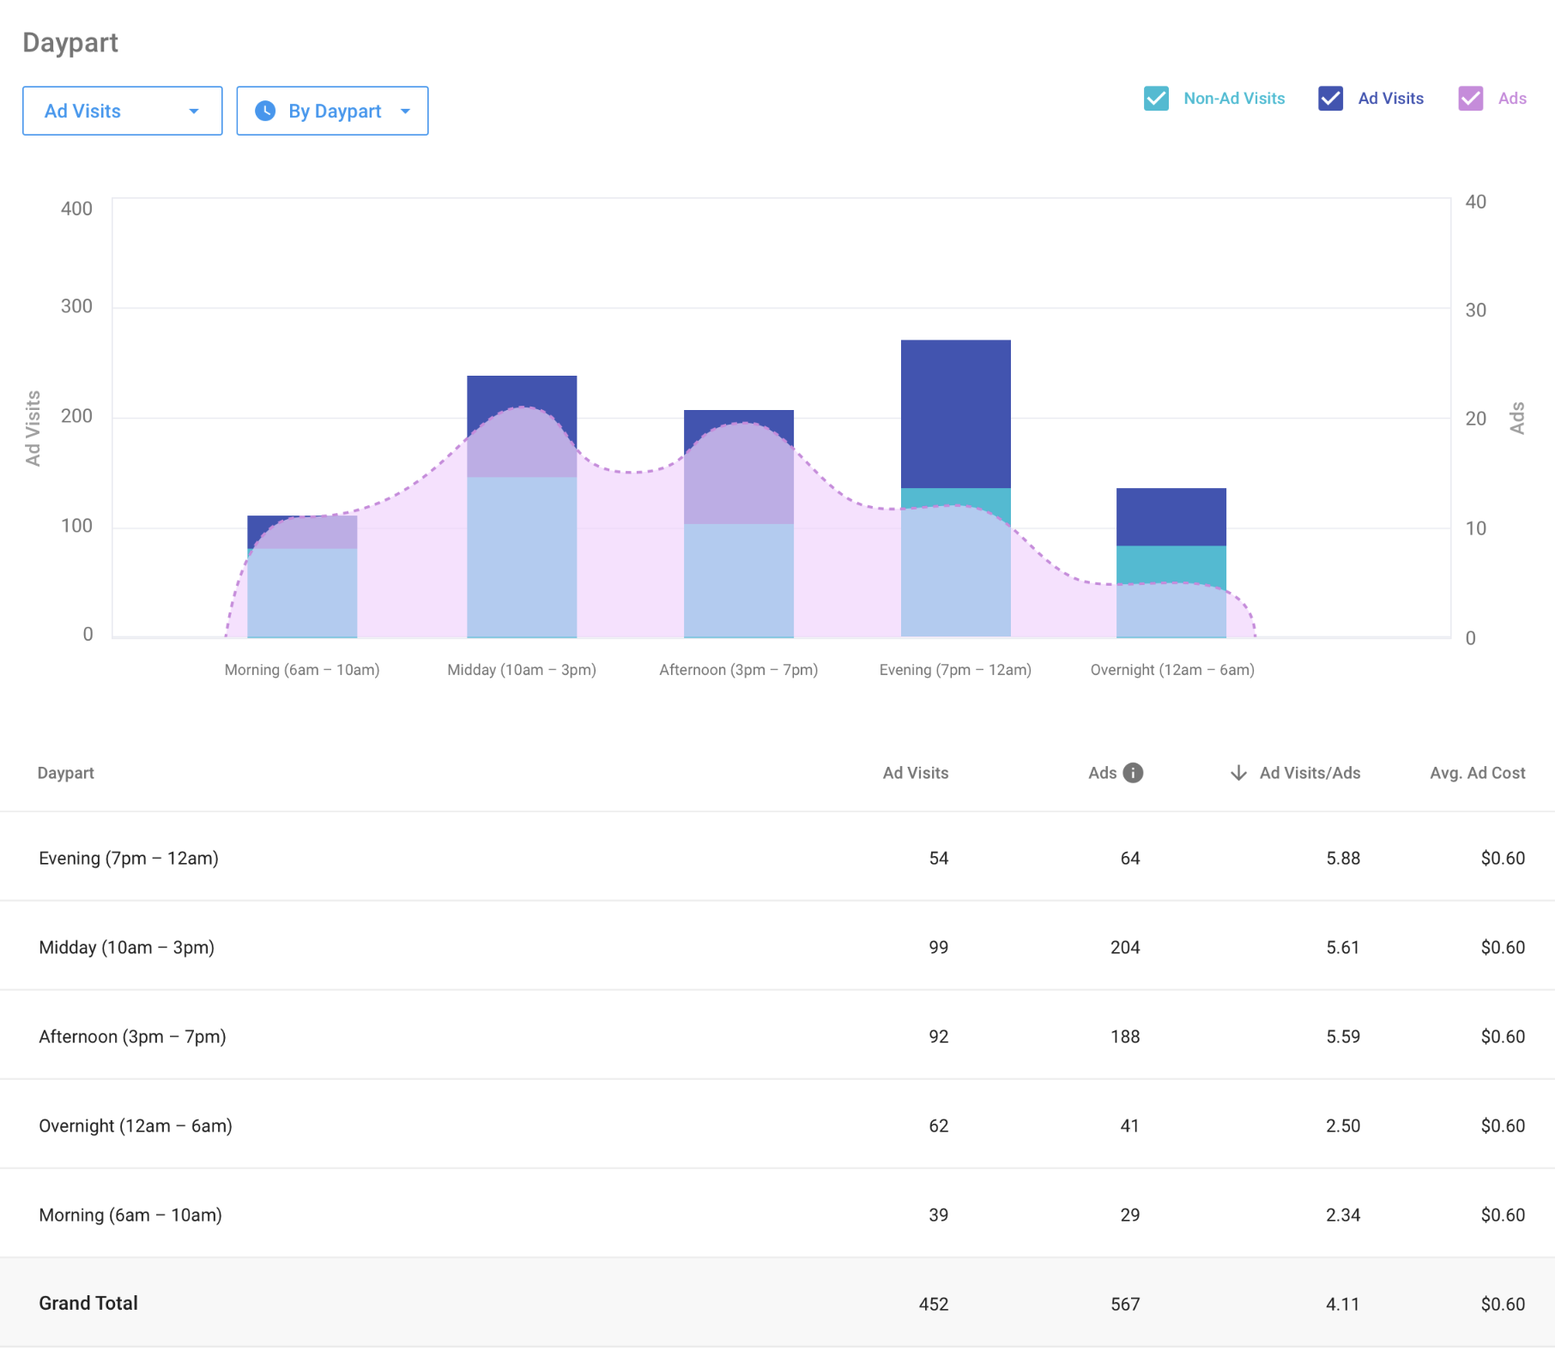The width and height of the screenshot is (1555, 1357).
Task: Click the Afternoon (3pm – 7pm) axis label
Action: pos(738,670)
